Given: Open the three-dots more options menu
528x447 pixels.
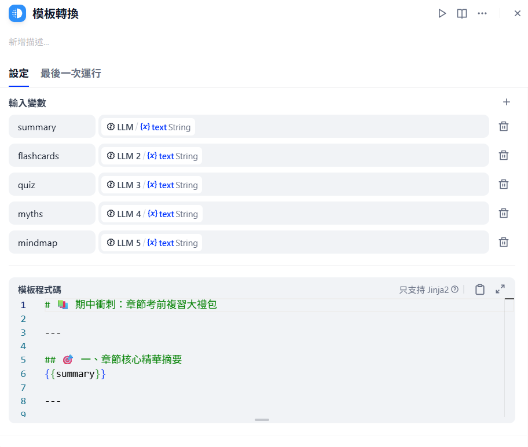Looking at the screenshot, I should coord(482,13).
